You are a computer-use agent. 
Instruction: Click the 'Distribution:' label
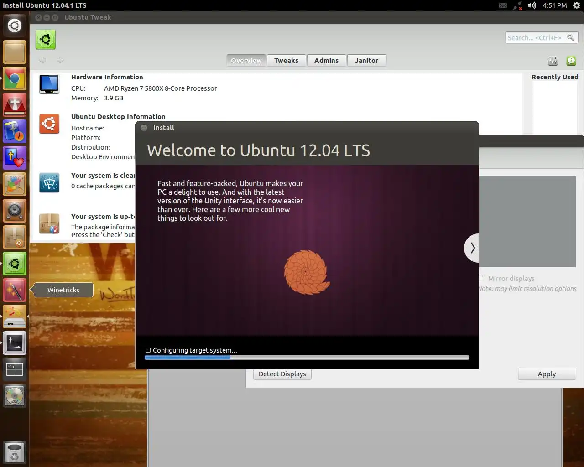(90, 147)
